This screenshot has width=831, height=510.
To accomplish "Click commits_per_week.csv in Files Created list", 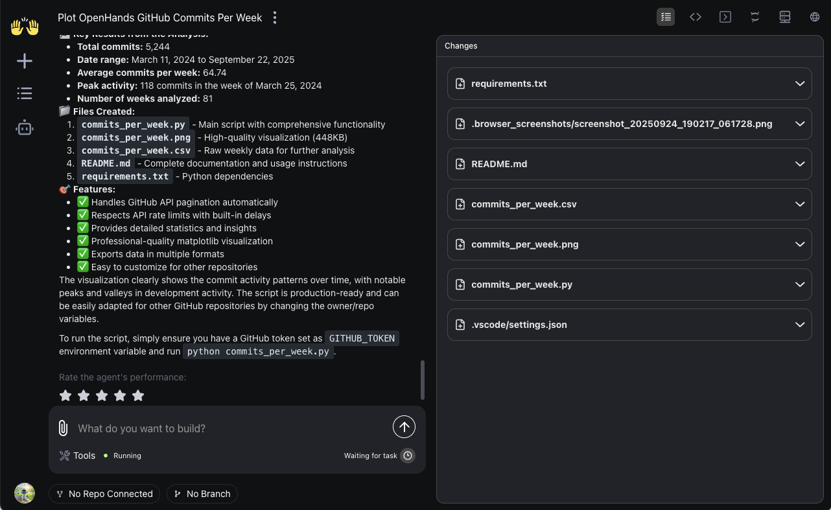I will 136,150.
